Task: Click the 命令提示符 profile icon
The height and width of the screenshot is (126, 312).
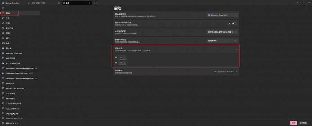Action: click(x=3, y=59)
